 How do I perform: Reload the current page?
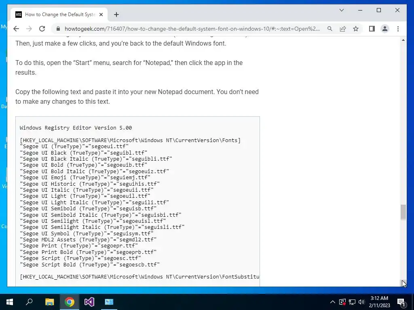[x=42, y=29]
